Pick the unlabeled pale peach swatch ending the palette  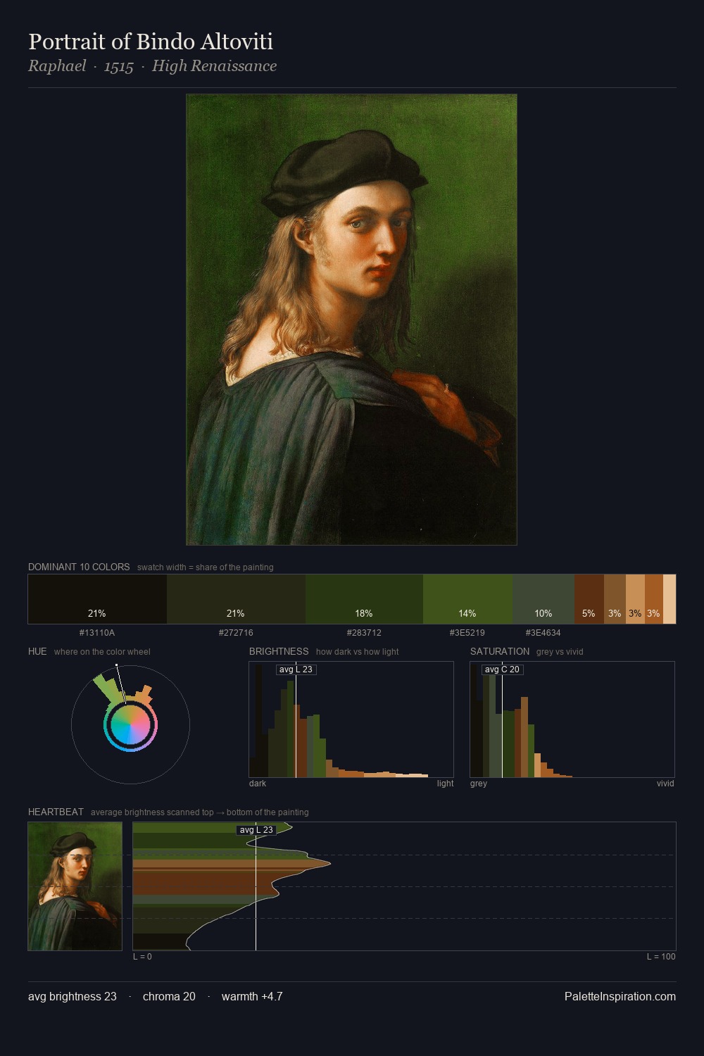[x=670, y=599]
